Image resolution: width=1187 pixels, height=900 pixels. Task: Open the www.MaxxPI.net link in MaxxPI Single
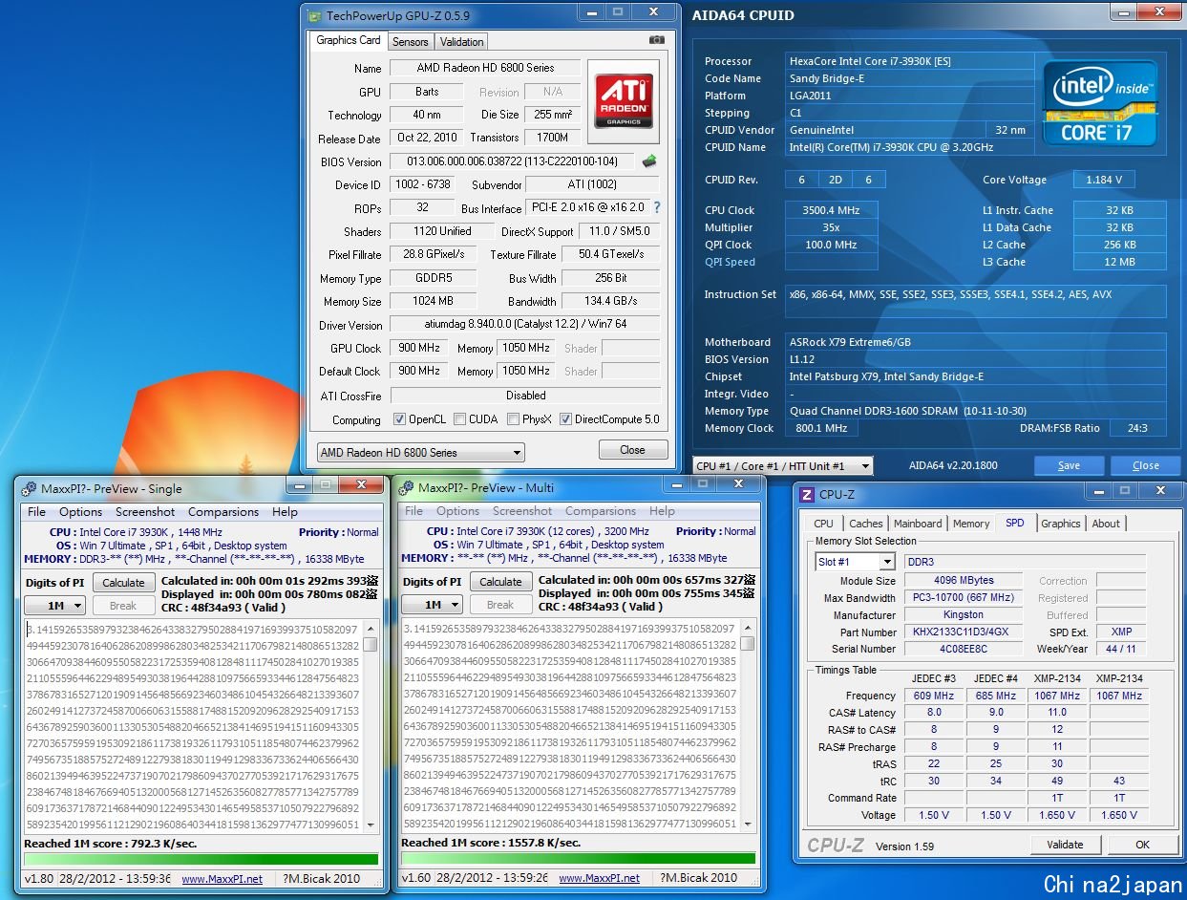point(222,879)
